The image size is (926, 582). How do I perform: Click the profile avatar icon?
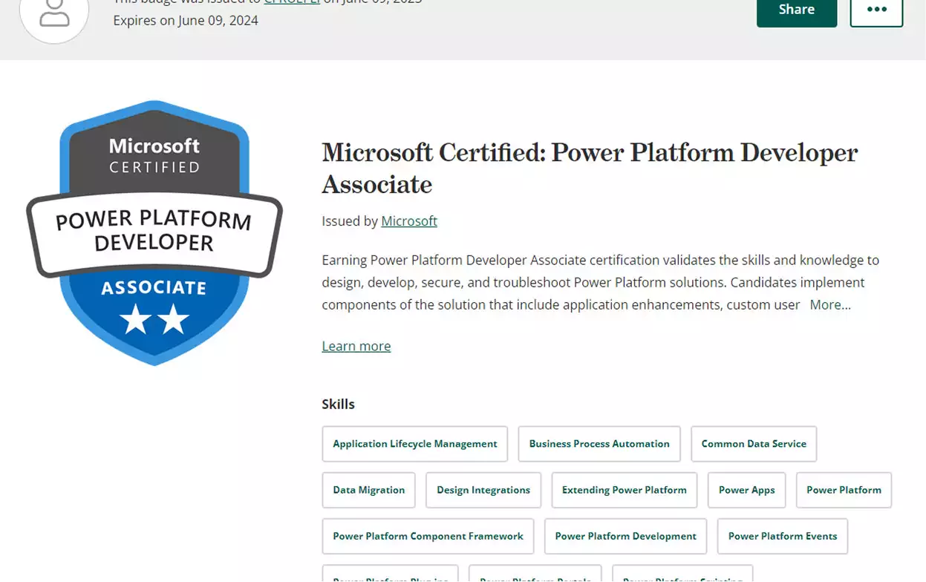pyautogui.click(x=54, y=13)
